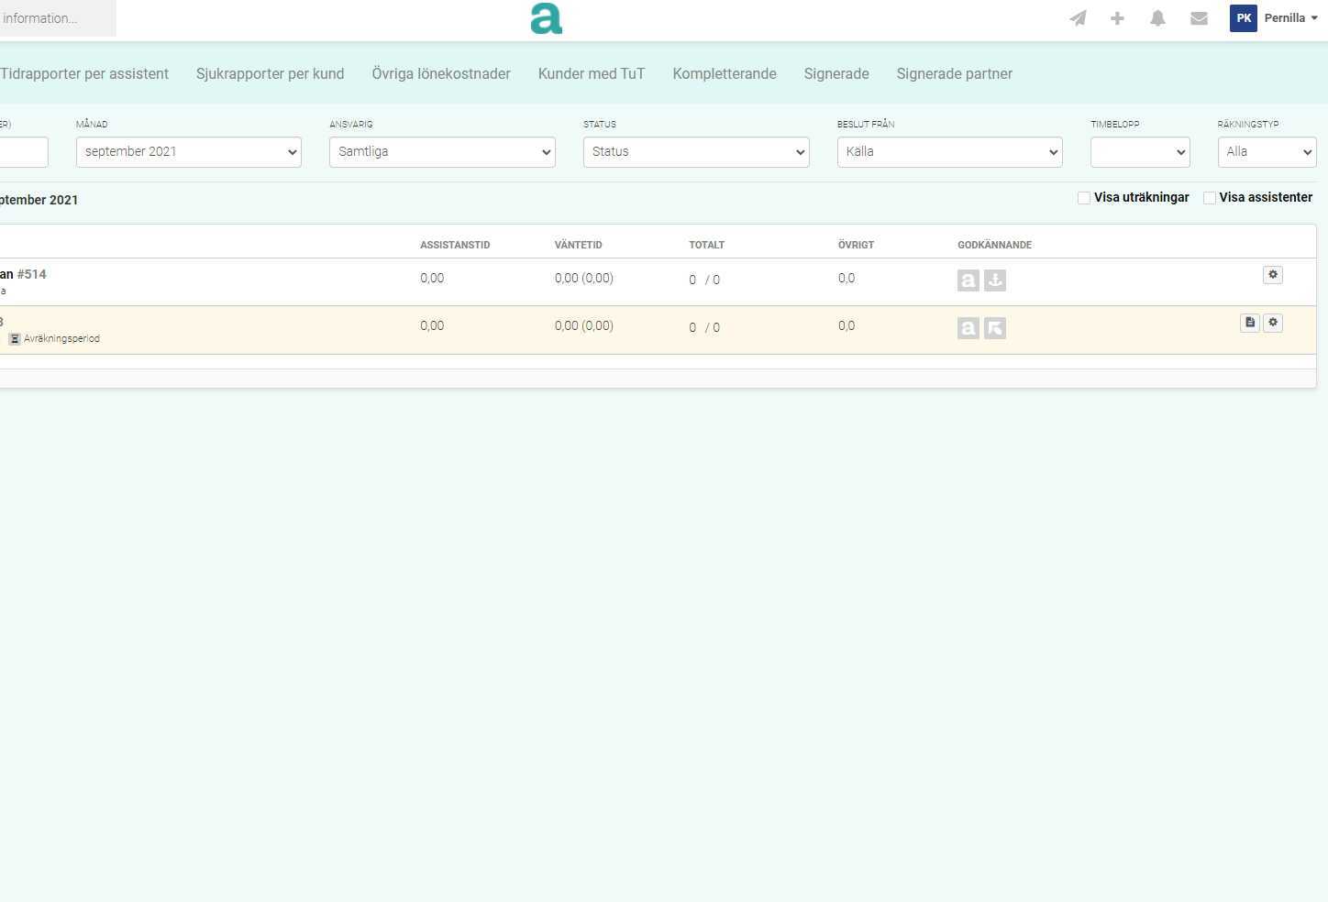1328x902 pixels.
Task: Click the plus icon in top bar
Action: point(1117,18)
